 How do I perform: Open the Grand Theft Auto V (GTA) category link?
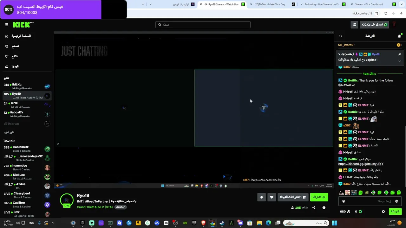point(95,207)
